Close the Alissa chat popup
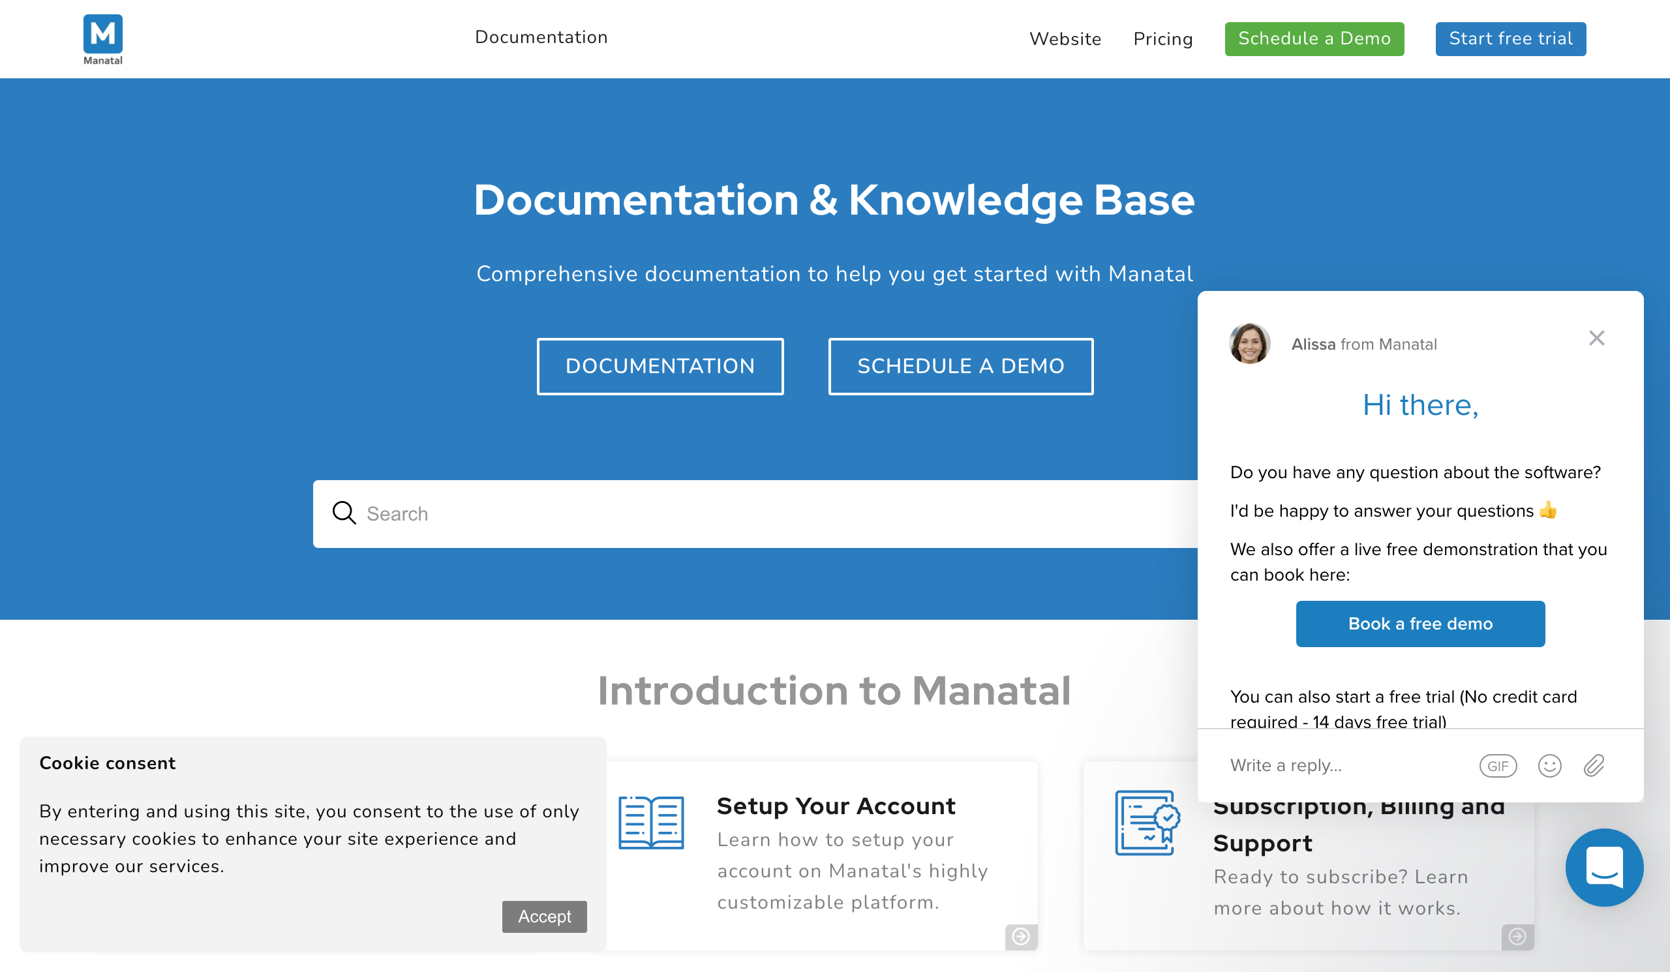The width and height of the screenshot is (1670, 972). point(1596,338)
